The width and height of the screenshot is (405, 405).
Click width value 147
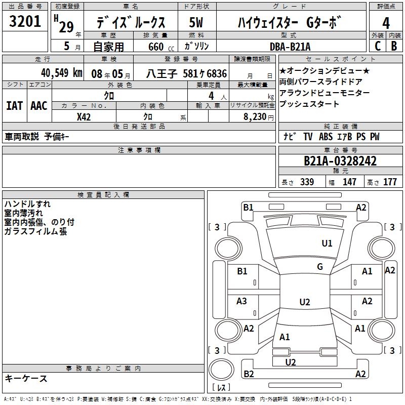pos(349,182)
